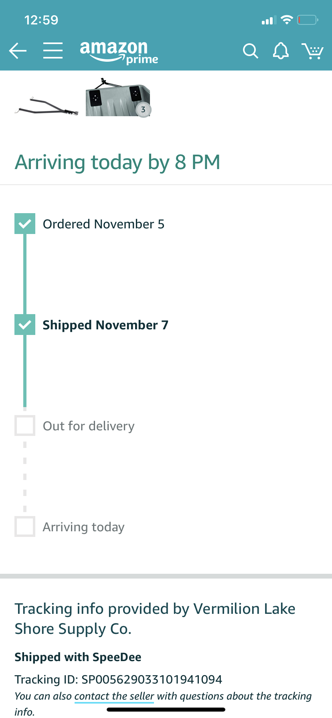View the tow bar product thumbnail
Screen dimensions: 332x718
(47, 107)
